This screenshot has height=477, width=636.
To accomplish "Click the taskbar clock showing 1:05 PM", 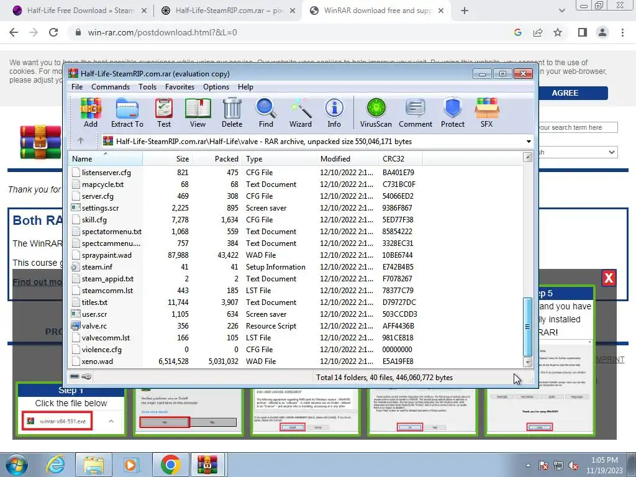I will pyautogui.click(x=604, y=465).
